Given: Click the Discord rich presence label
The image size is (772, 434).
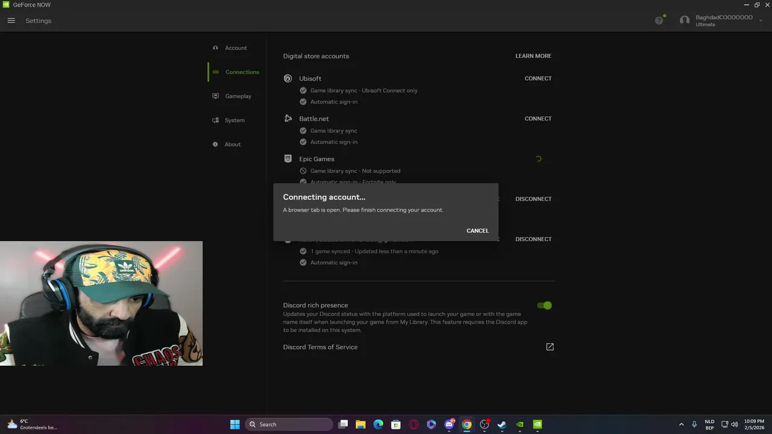Looking at the screenshot, I should [x=315, y=306].
